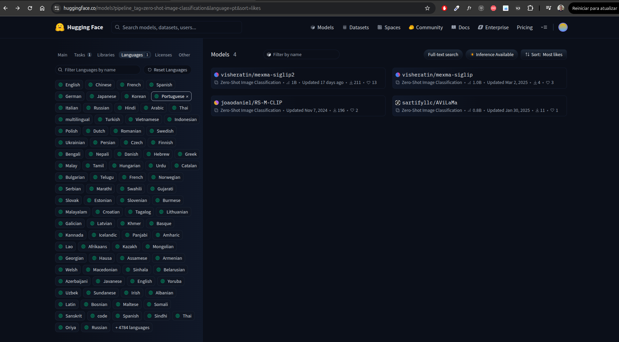This screenshot has height=342, width=619.
Task: Reload the page with the refresh icon
Action: tap(30, 8)
